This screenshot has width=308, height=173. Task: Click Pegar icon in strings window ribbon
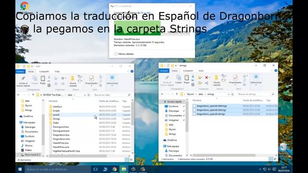pyautogui.click(x=186, y=79)
